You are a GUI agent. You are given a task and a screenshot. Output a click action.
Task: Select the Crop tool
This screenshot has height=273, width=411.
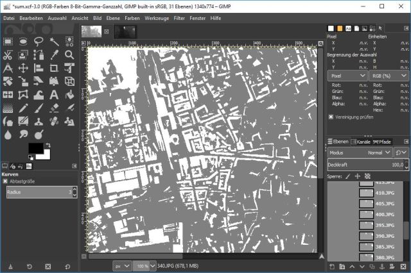tap(54, 68)
